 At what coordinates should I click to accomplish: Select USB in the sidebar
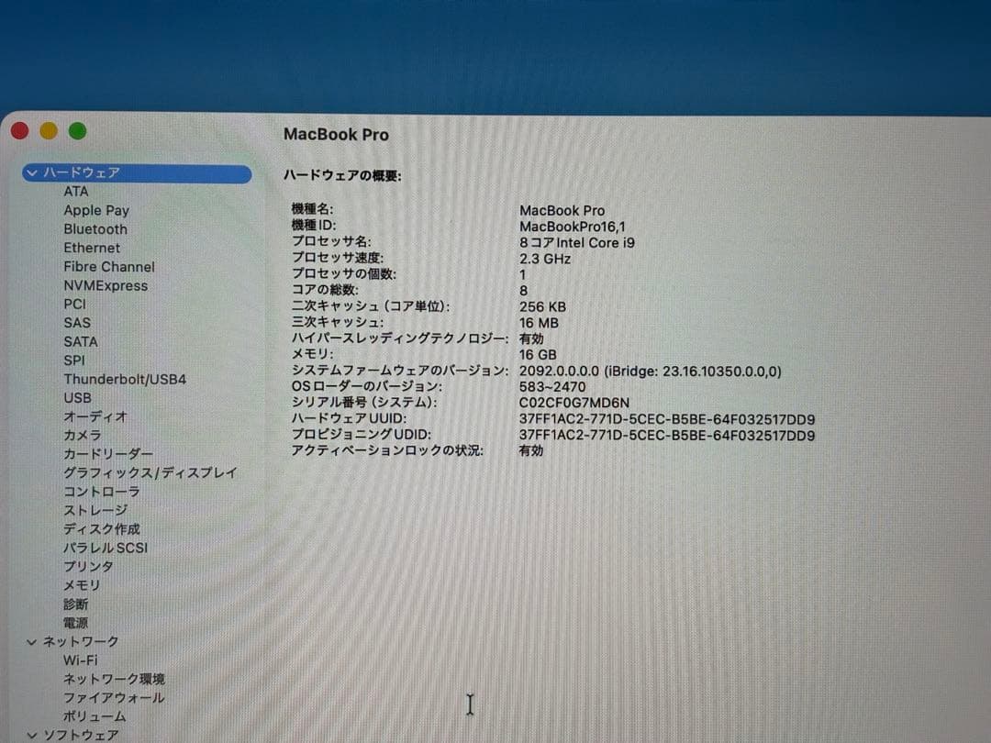tap(77, 397)
